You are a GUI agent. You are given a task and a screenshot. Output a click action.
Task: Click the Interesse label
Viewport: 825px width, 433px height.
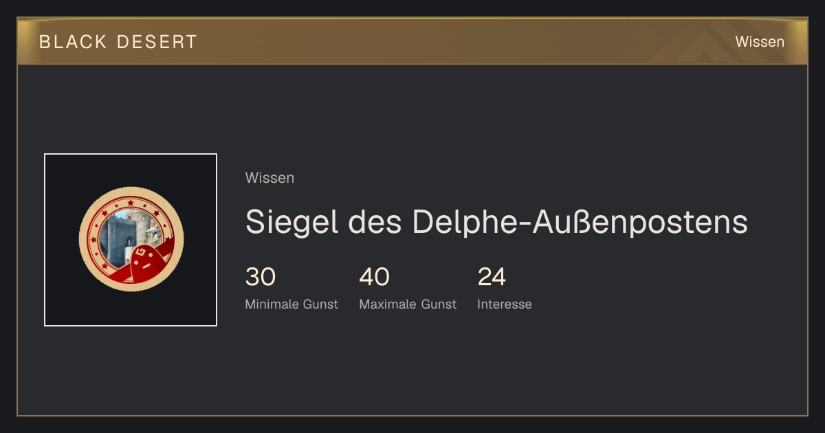click(x=505, y=304)
